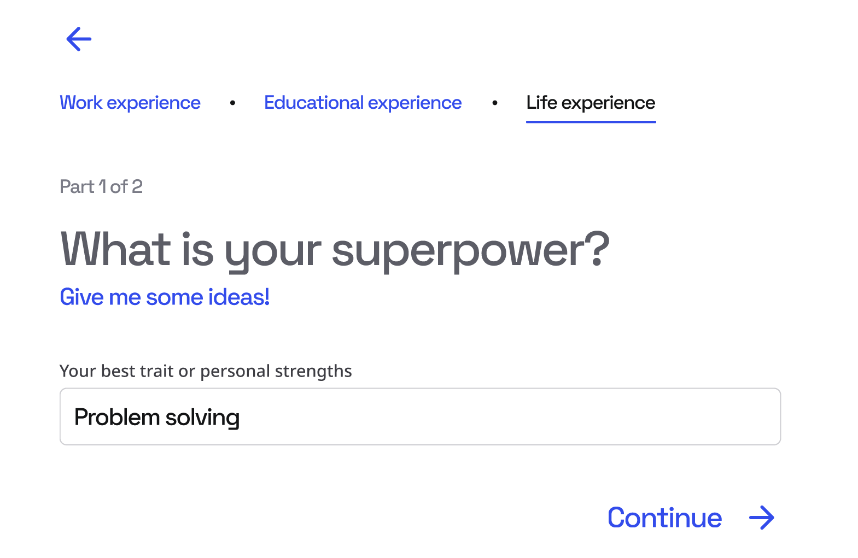Viewport: 858px width, 558px height.
Task: Switch to Educational experience tab
Action: (x=363, y=103)
